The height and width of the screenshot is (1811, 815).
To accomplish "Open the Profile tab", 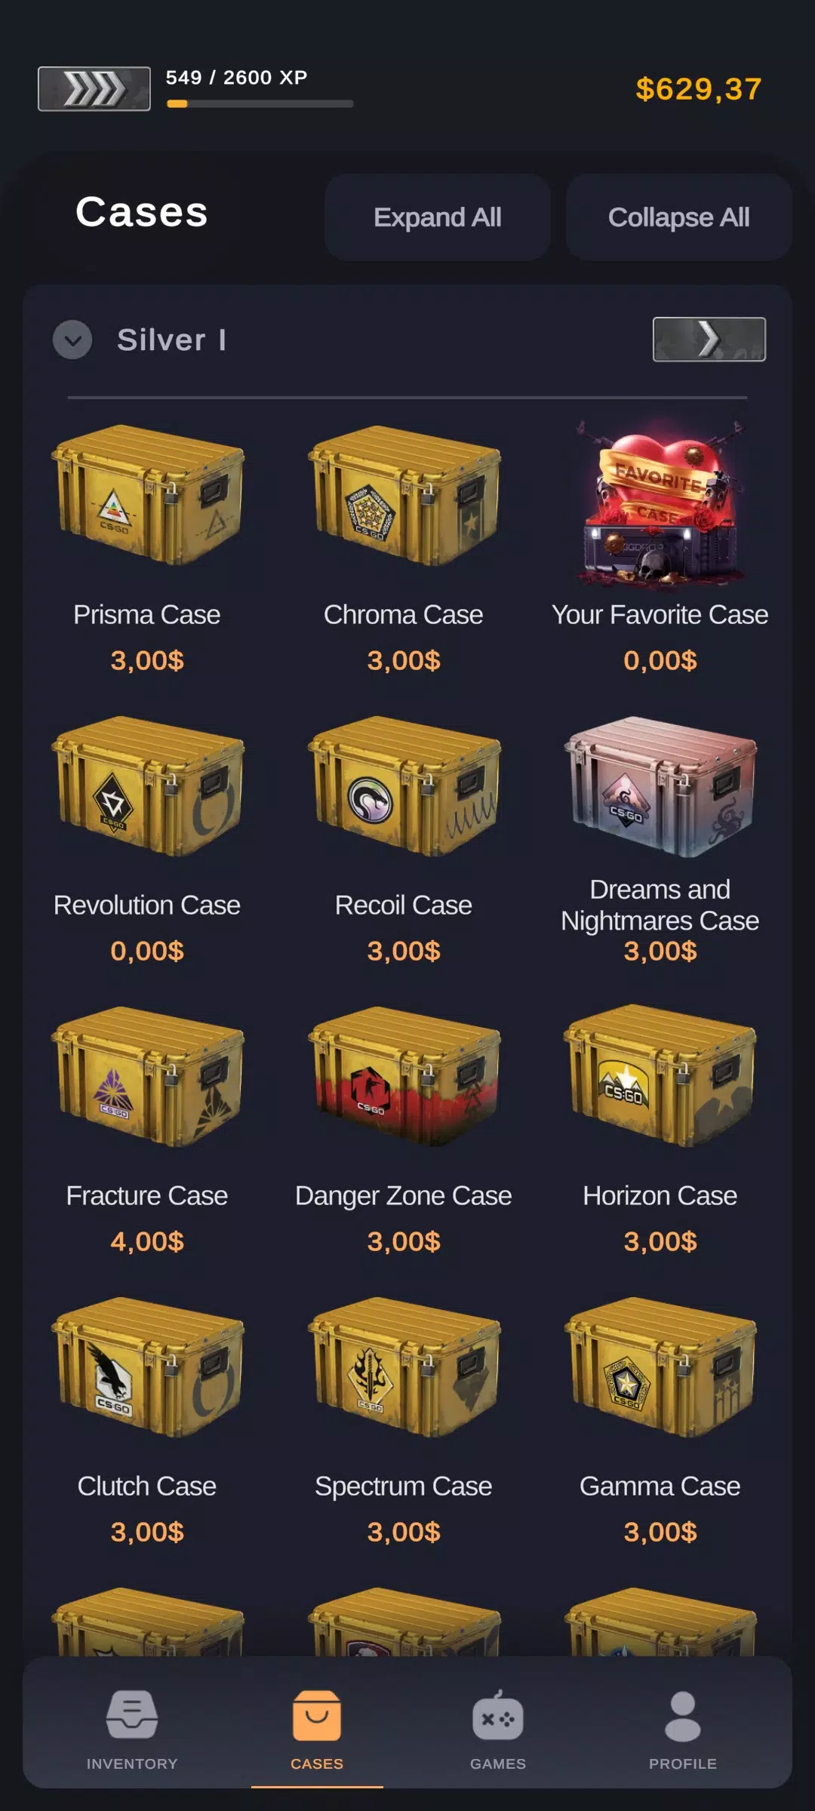I will (682, 1730).
